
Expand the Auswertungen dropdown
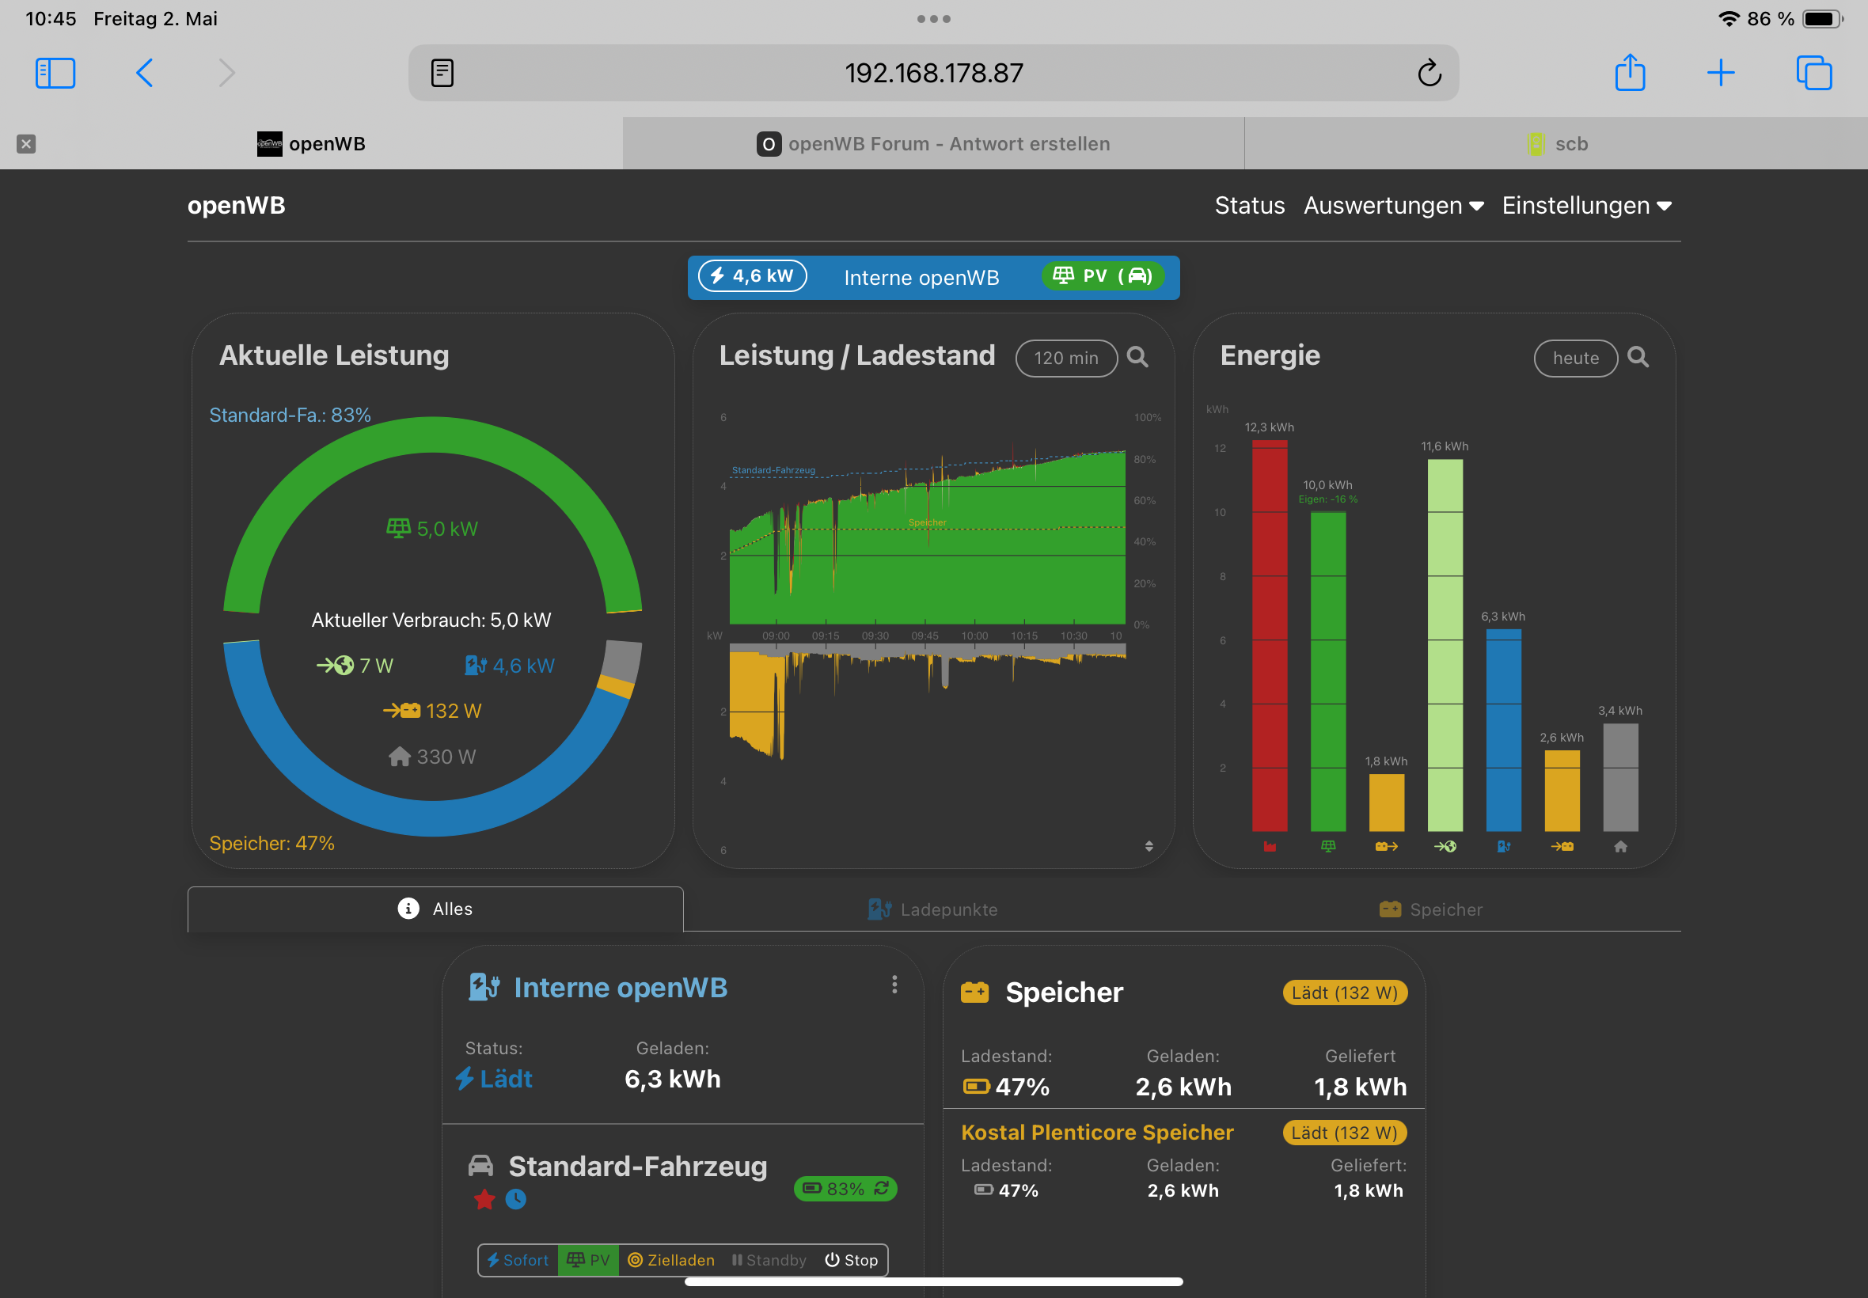(x=1393, y=206)
